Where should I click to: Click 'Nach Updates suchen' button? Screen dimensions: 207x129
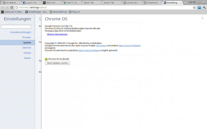click(x=57, y=63)
